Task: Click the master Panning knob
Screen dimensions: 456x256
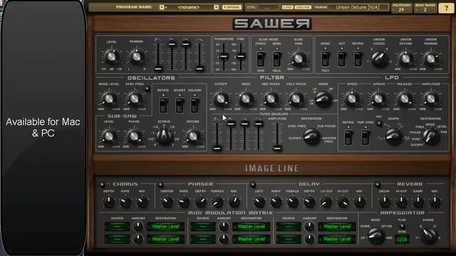Action: tap(136, 57)
